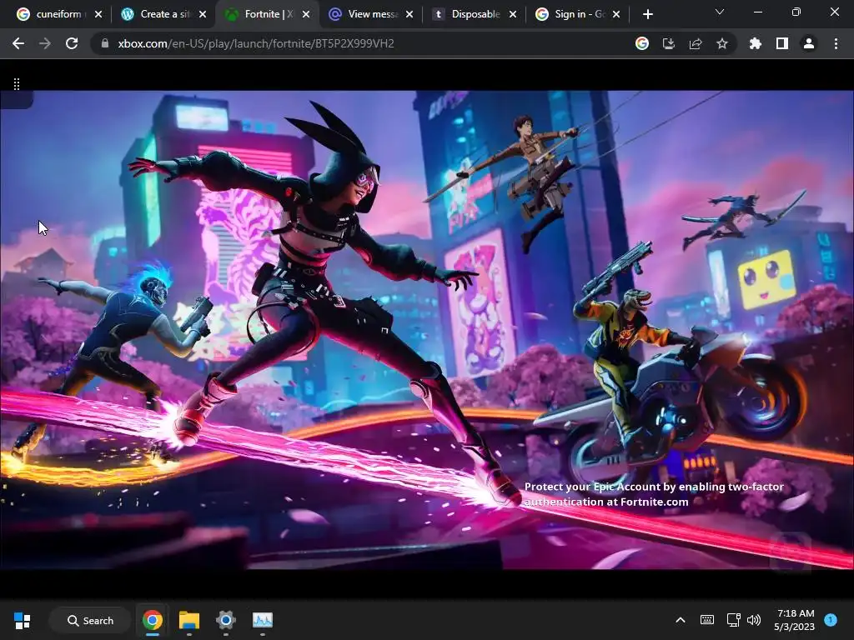
Task: Close the Fortnite tab
Action: tap(306, 14)
